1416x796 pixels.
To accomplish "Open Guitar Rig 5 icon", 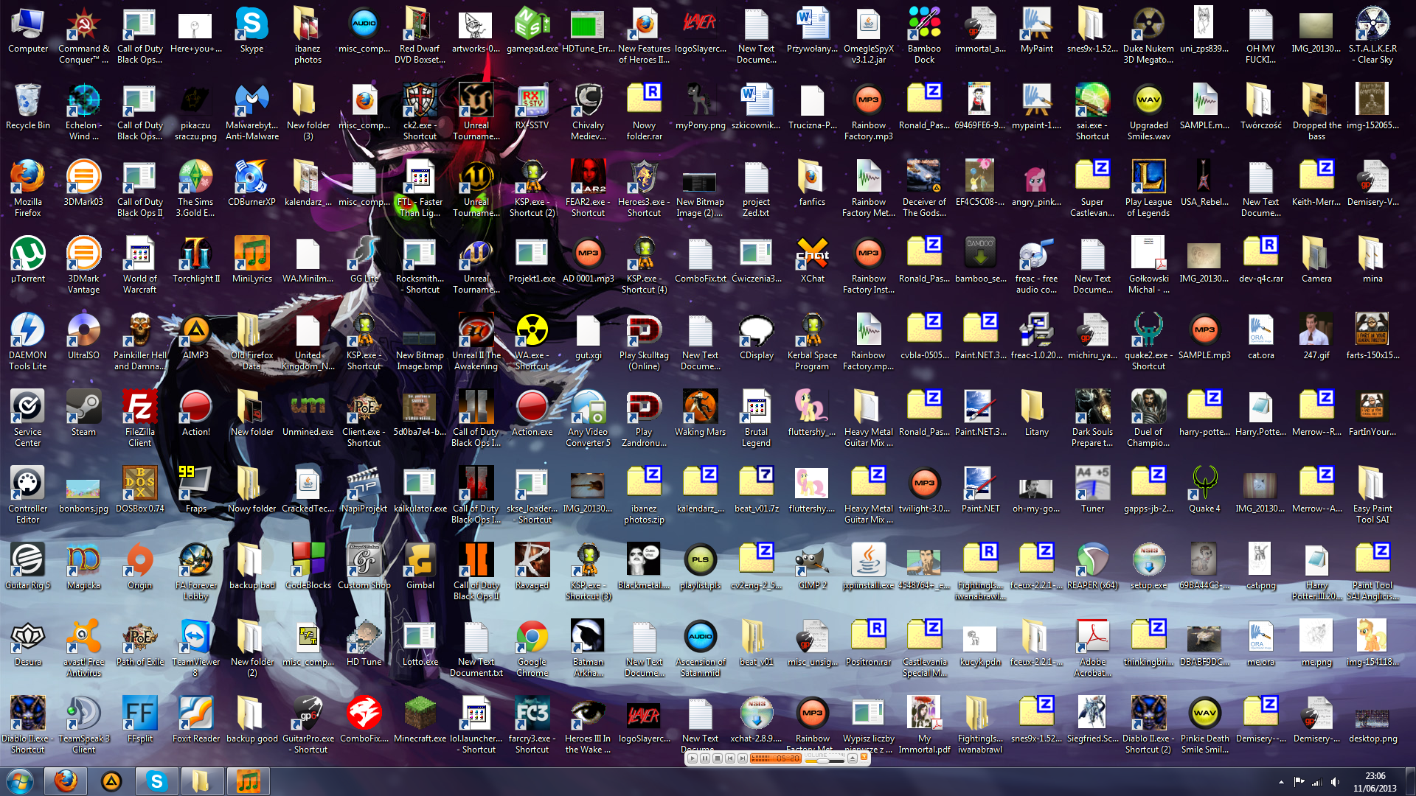I will point(27,567).
